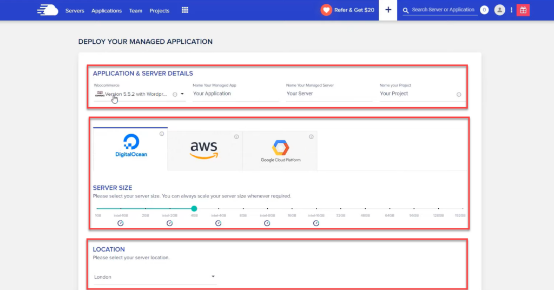Select 1GB on the server size slider
The width and height of the screenshot is (554, 290).
click(x=98, y=215)
